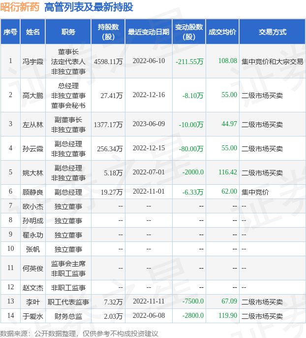
Task: Select the name 冯宇霞 in row 1
Action: tap(33, 62)
